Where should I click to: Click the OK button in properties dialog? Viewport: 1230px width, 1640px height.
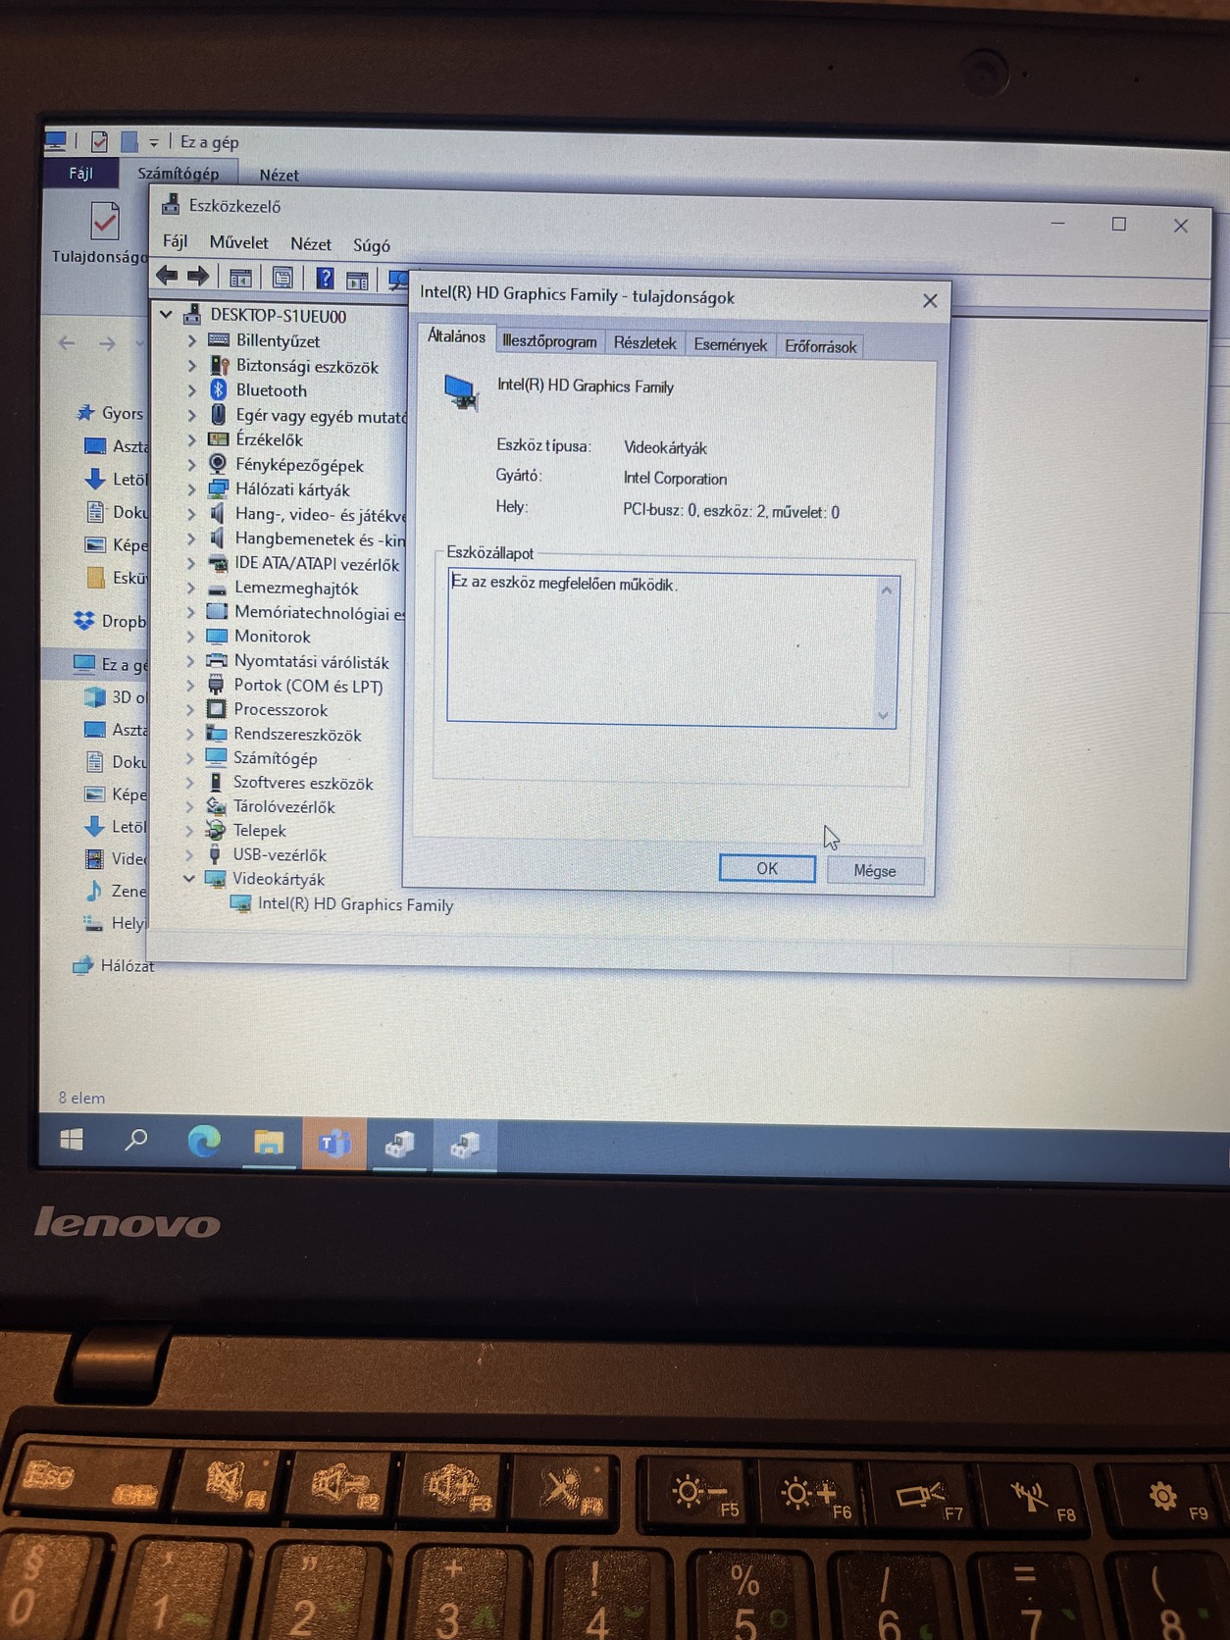coord(767,868)
